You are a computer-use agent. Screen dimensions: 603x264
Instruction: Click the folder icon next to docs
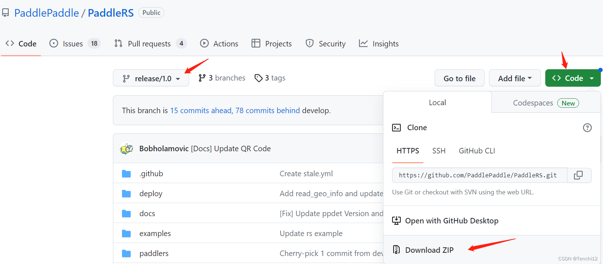(x=126, y=214)
